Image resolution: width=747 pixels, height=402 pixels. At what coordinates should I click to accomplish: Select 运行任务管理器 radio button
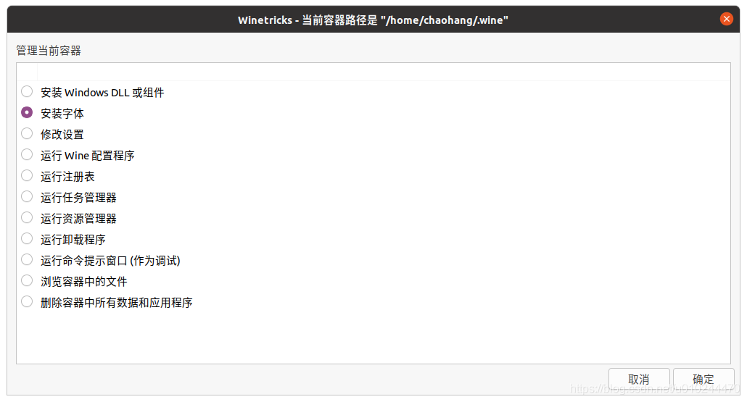[27, 196]
